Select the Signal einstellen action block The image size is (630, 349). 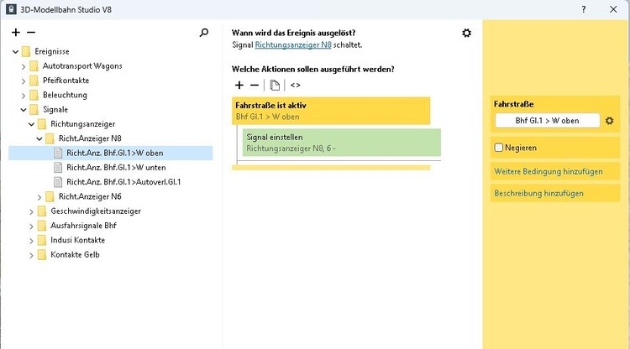(x=342, y=143)
